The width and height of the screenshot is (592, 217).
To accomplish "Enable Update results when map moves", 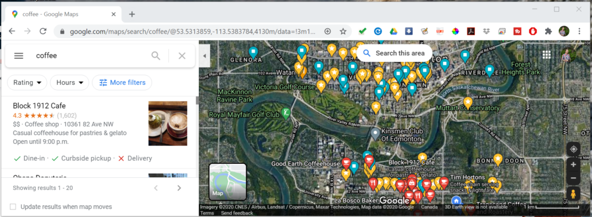I will pos(13,207).
